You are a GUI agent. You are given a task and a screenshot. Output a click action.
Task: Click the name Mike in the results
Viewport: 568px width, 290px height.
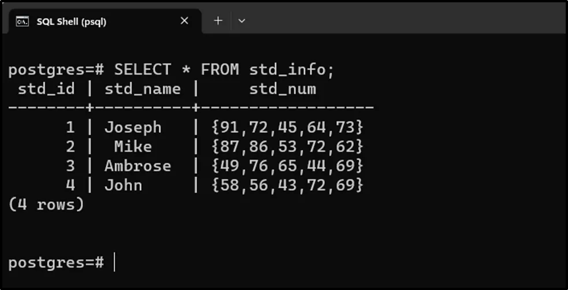(x=133, y=147)
